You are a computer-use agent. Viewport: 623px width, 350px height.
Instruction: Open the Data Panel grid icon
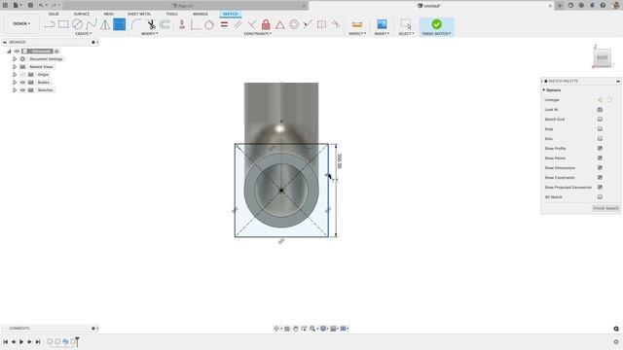pos(5,5)
